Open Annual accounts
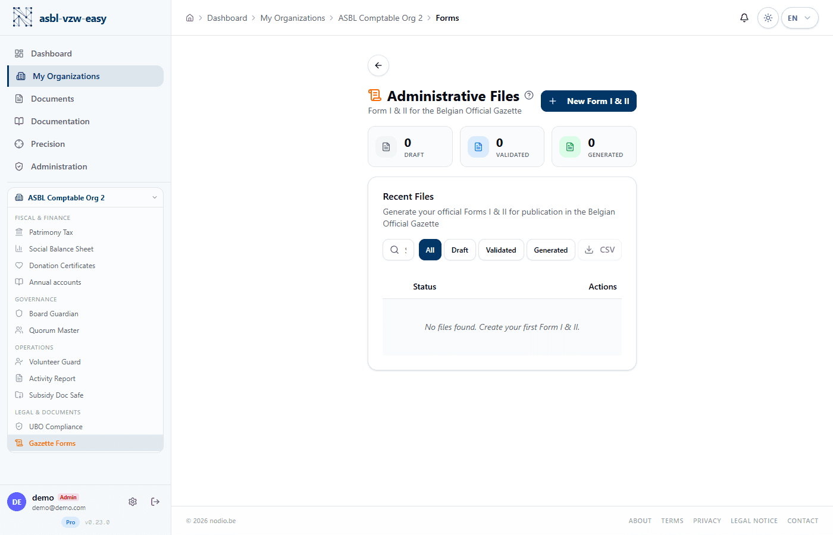This screenshot has width=833, height=535. tap(86, 282)
